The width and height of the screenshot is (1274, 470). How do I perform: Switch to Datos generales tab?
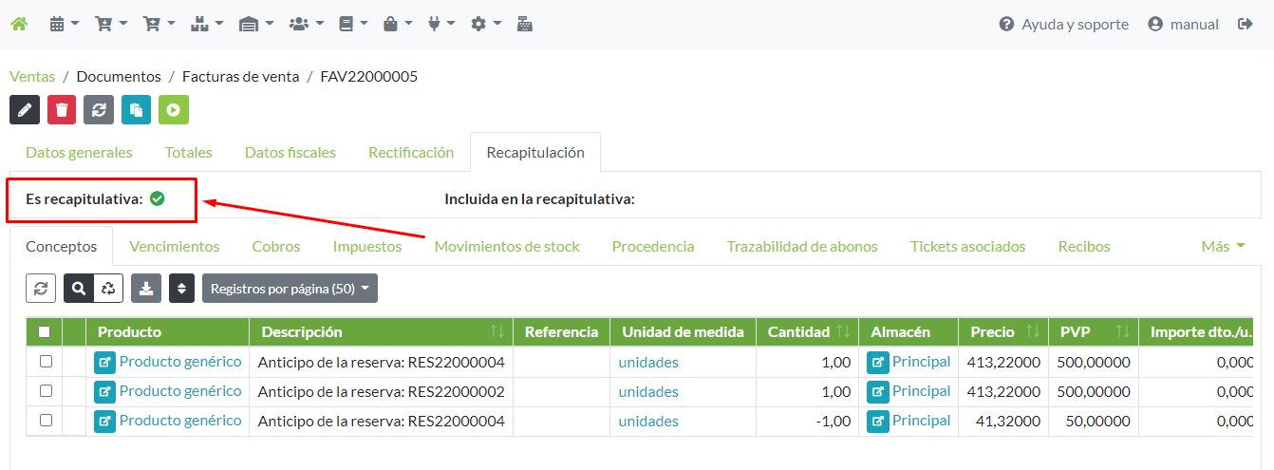[79, 152]
